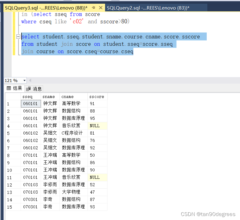The width and height of the screenshot is (240, 220).
Task: Close the SQLQuery3.sql tab
Action: [100, 8]
